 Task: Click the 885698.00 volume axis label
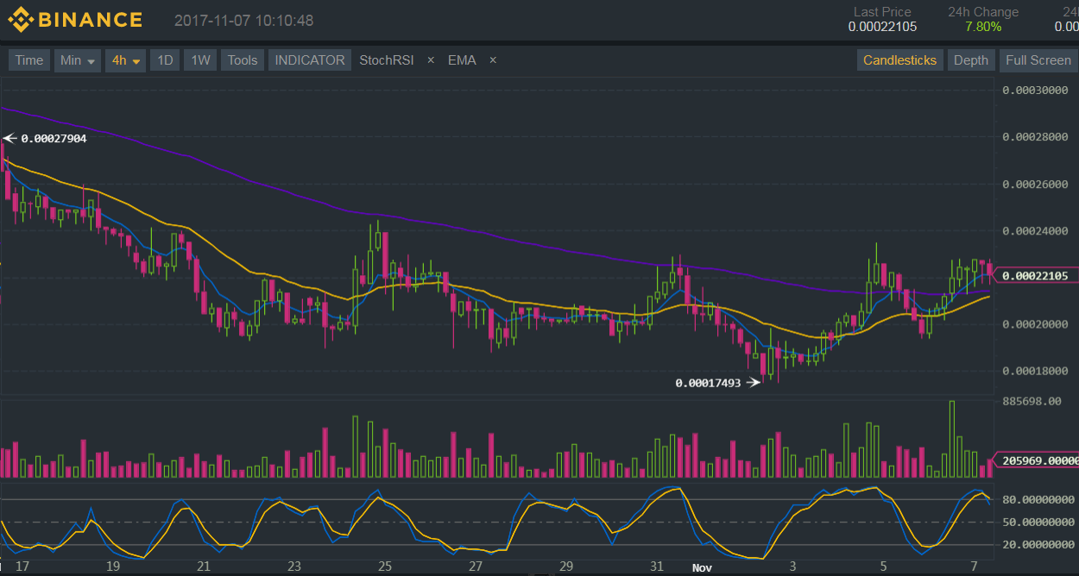[1032, 402]
